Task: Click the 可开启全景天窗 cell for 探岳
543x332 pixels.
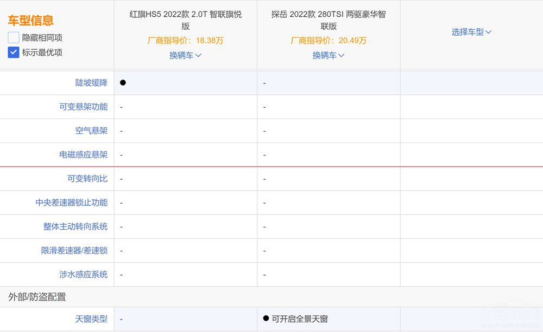Action: pos(295,319)
